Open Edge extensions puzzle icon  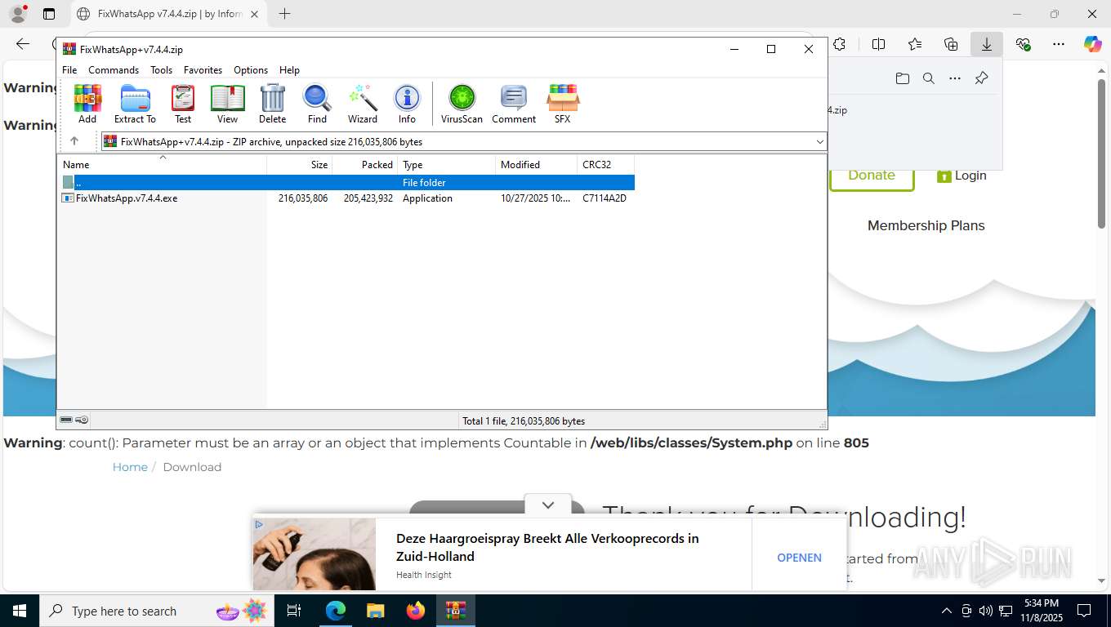click(x=839, y=44)
